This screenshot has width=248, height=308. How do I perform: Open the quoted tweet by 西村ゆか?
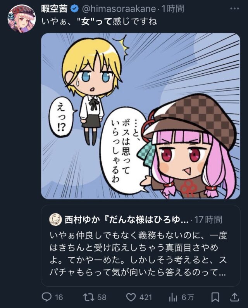[141, 246]
